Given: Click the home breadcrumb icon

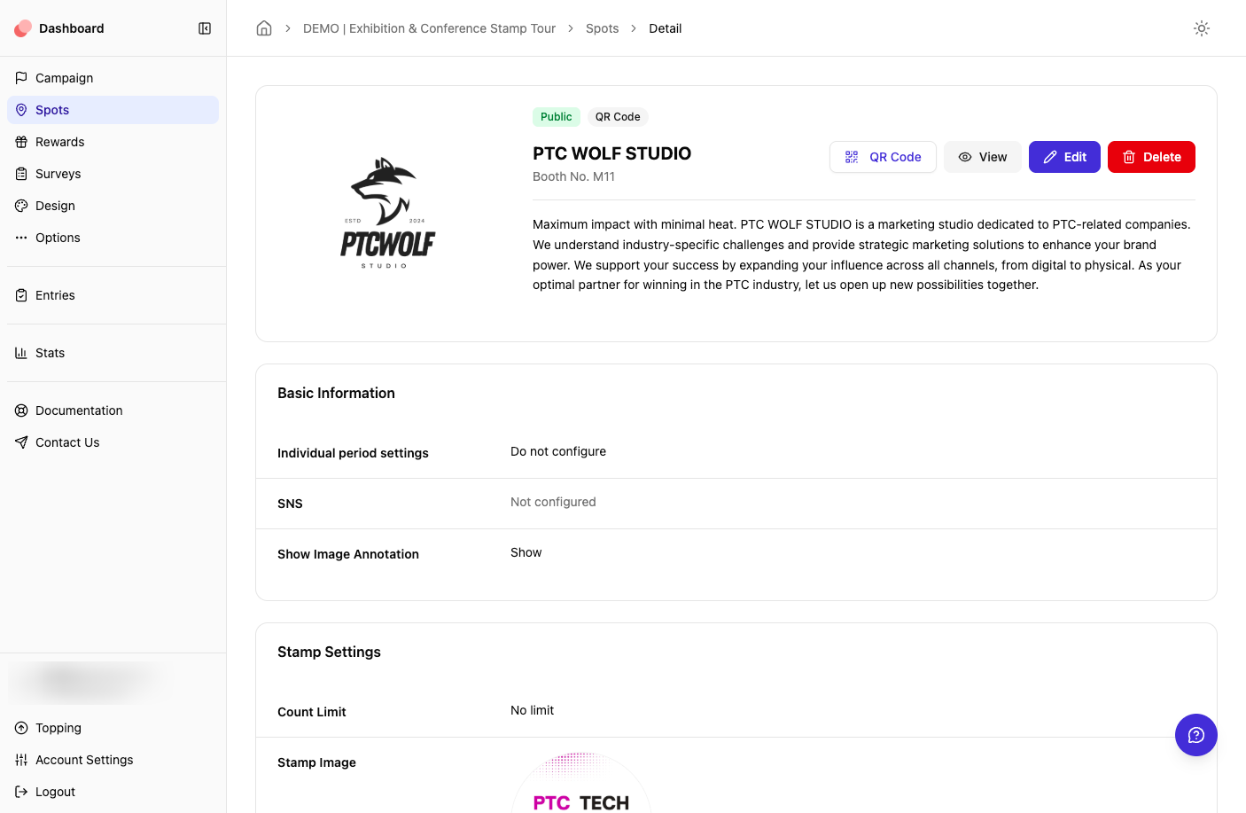Looking at the screenshot, I should coord(264,28).
